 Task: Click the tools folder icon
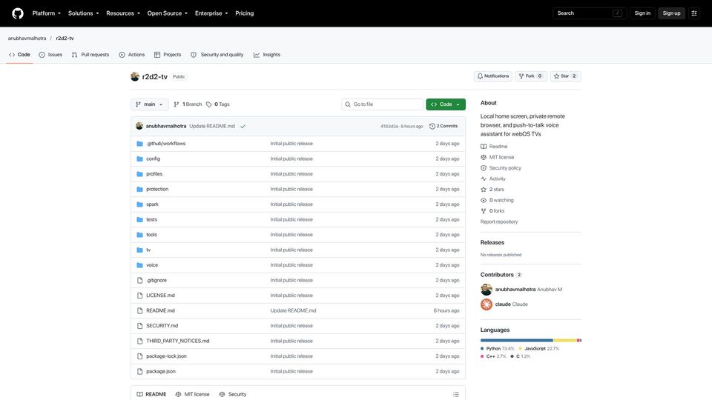point(140,235)
